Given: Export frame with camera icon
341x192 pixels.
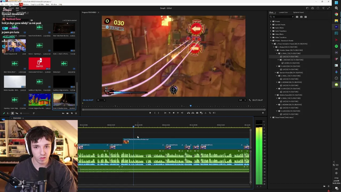Looking at the screenshot, I should click(197, 113).
